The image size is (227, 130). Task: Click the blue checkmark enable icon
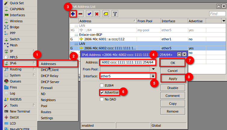(x=89, y=14)
